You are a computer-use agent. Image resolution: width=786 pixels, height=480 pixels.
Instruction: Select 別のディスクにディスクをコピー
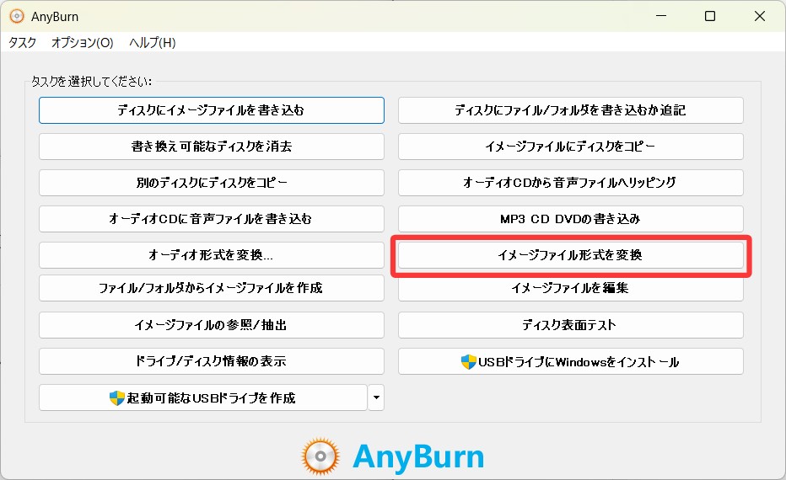coord(212,182)
